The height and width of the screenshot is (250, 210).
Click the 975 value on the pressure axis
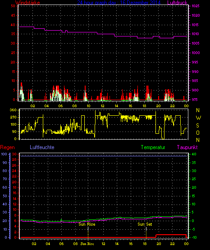[x=195, y=100]
